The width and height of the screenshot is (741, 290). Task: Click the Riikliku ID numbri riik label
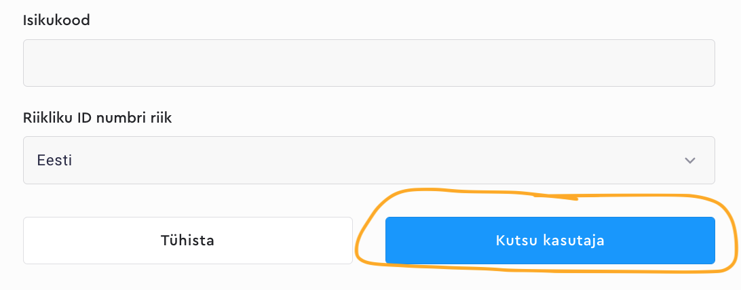pyautogui.click(x=98, y=118)
